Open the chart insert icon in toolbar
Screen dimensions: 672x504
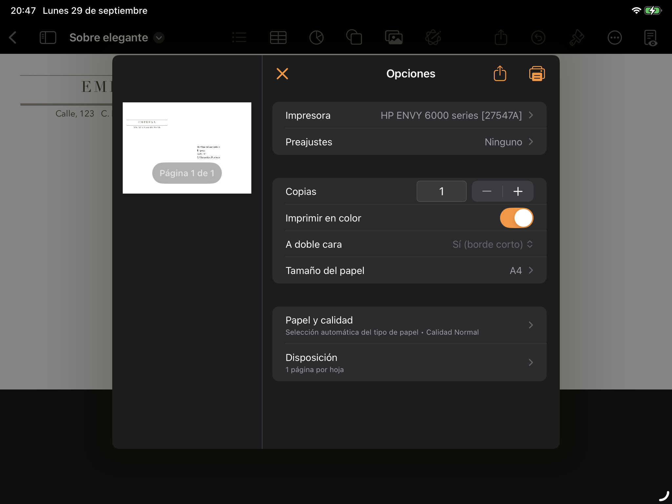[316, 38]
